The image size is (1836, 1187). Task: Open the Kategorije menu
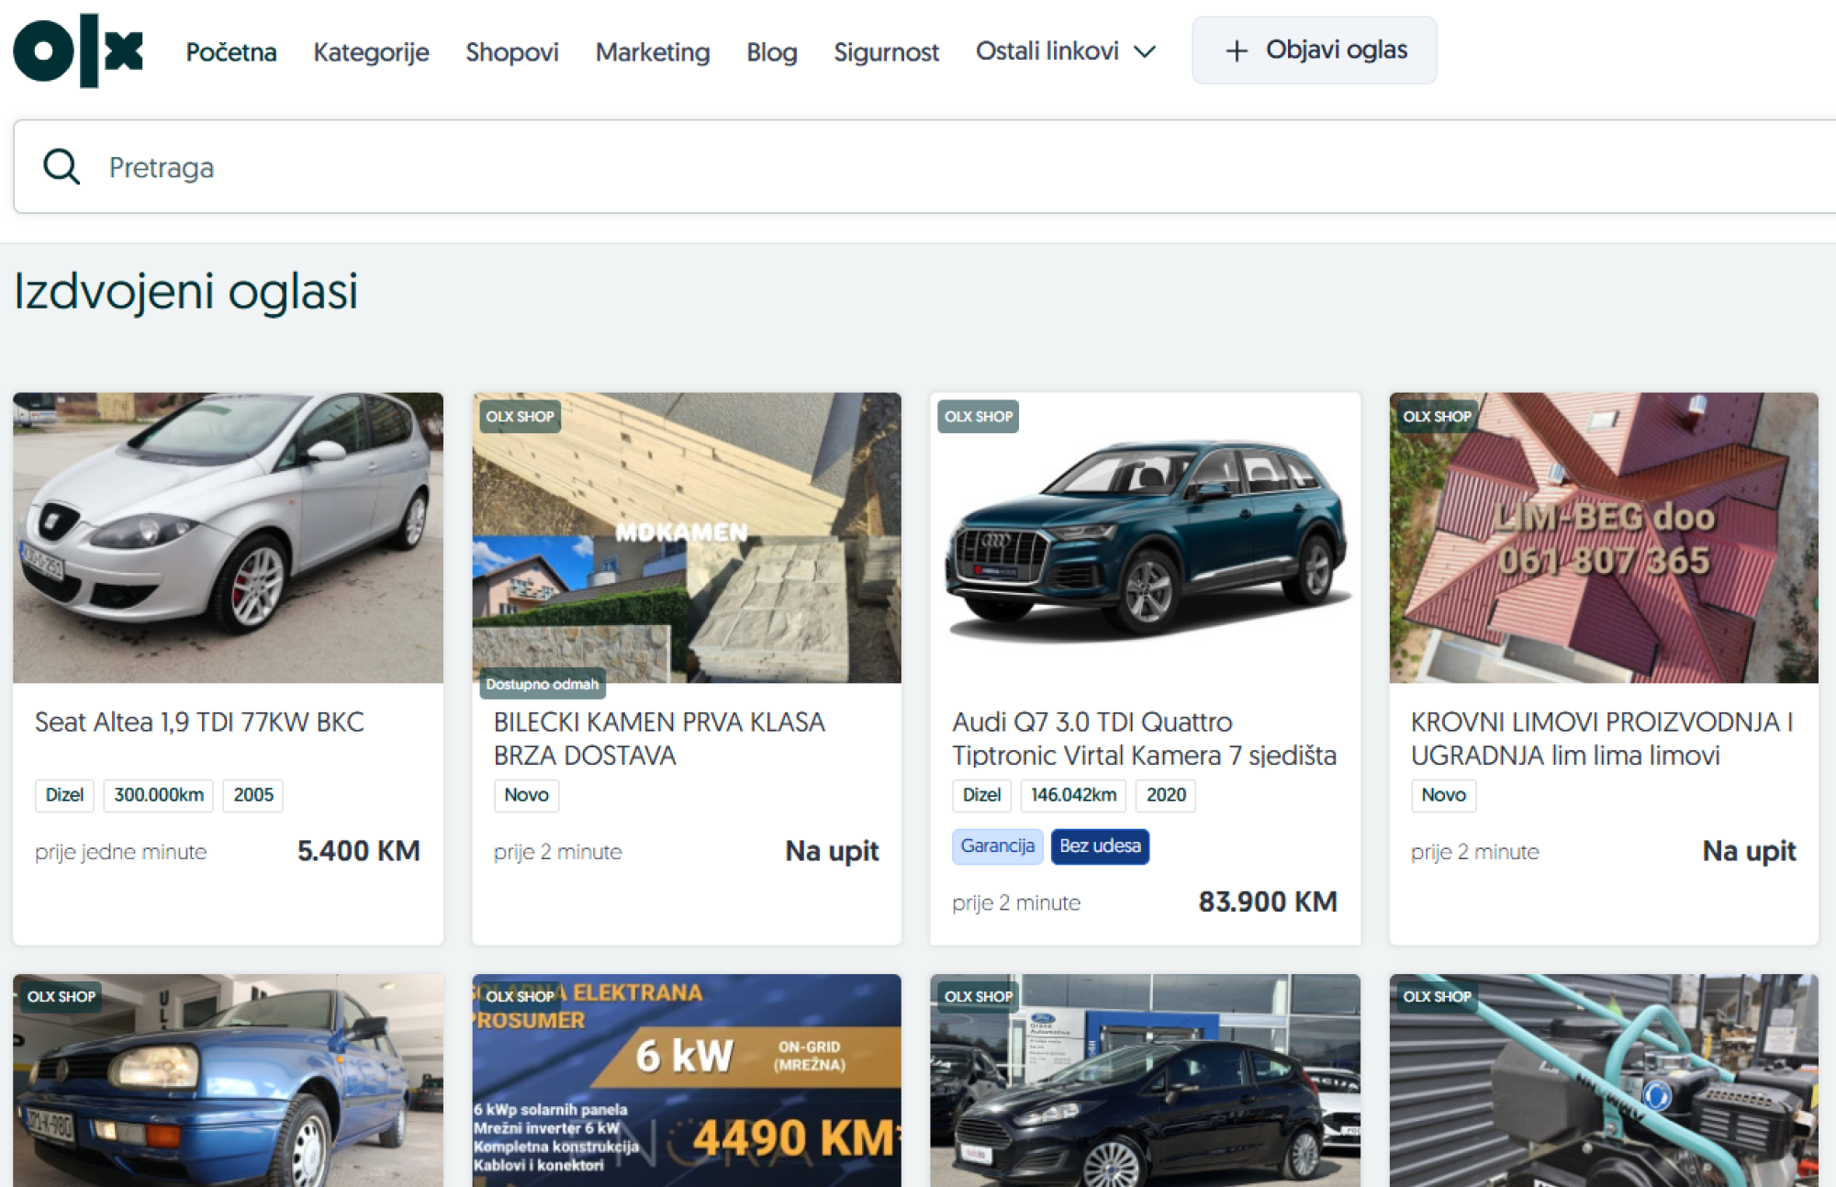click(371, 52)
